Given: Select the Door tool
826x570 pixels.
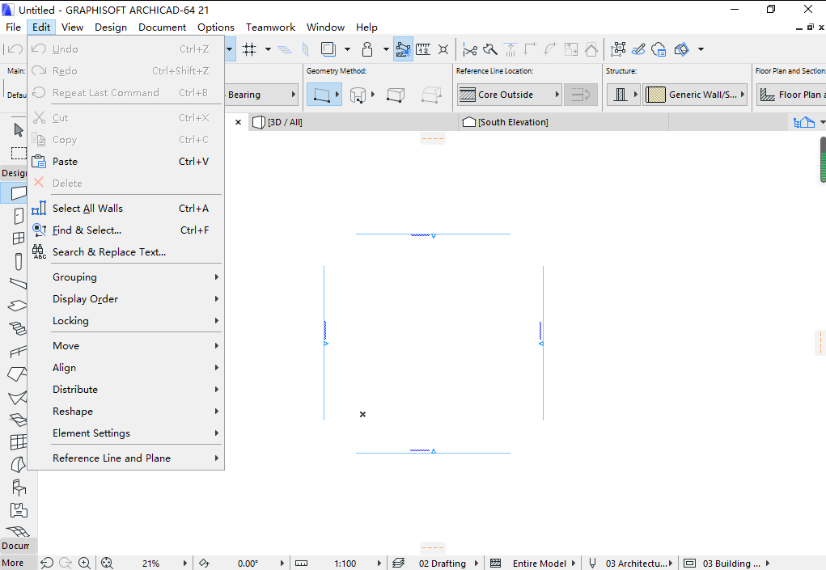Looking at the screenshot, I should point(19,216).
